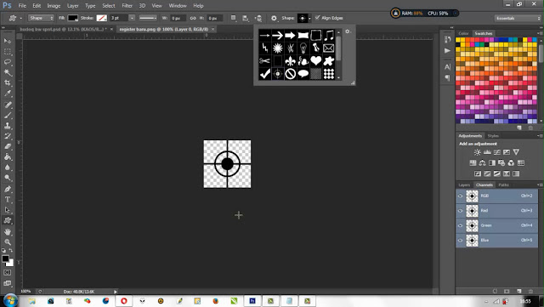Select the Custom Shape tool
The width and height of the screenshot is (544, 307).
[8, 220]
